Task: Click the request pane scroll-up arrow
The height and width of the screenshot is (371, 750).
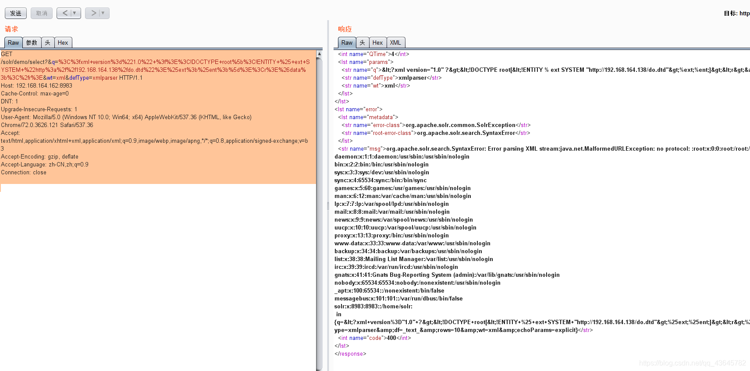Action: click(319, 54)
